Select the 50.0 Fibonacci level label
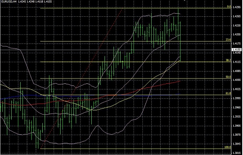The height and width of the screenshot is (155, 243). pos(228,77)
